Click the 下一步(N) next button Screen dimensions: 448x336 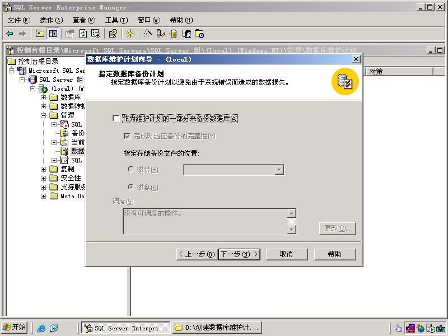239,254
